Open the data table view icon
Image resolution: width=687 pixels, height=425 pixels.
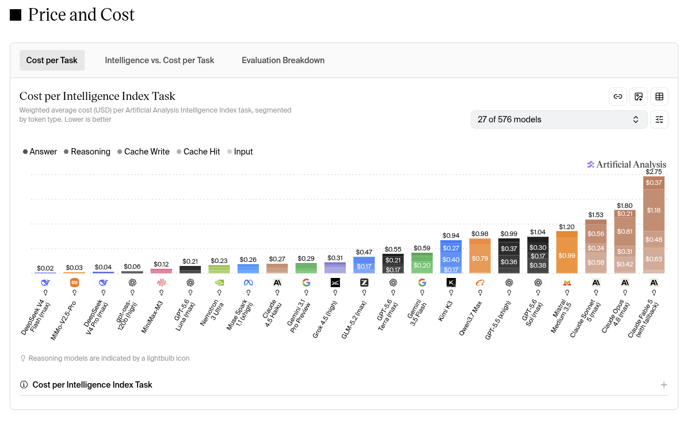tap(659, 96)
